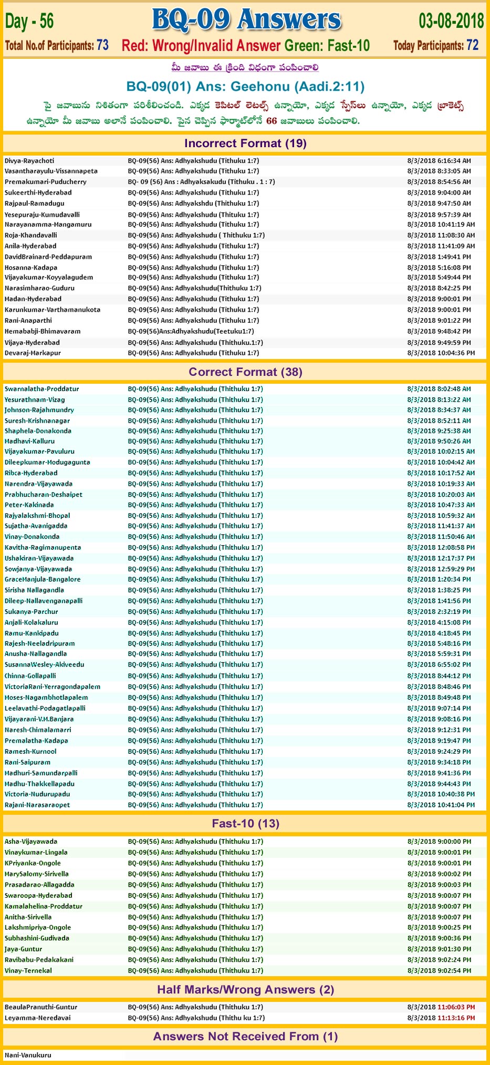Click the name MarySalomy-Sirivella
The height and width of the screenshot is (1065, 490).
point(37,874)
